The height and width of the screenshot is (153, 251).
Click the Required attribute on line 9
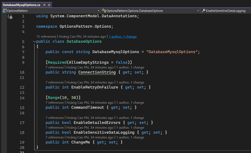point(57,62)
